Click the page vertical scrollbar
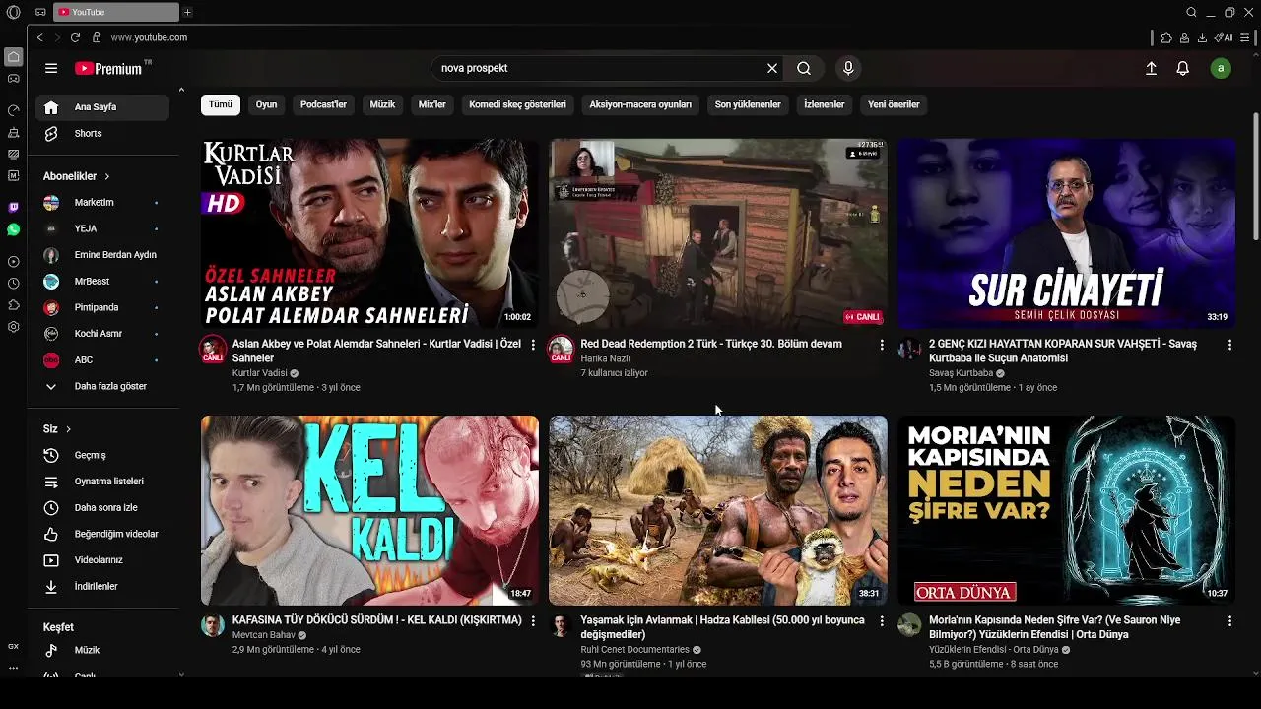 click(x=1255, y=177)
